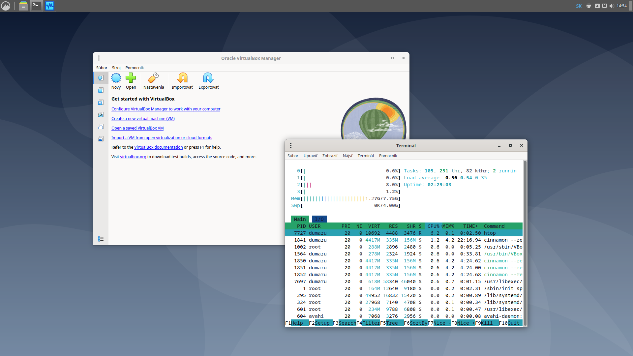Screen dimensions: 633x356
Task: Open Stroj menu in VirtualBox Manager
Action: tap(116, 68)
